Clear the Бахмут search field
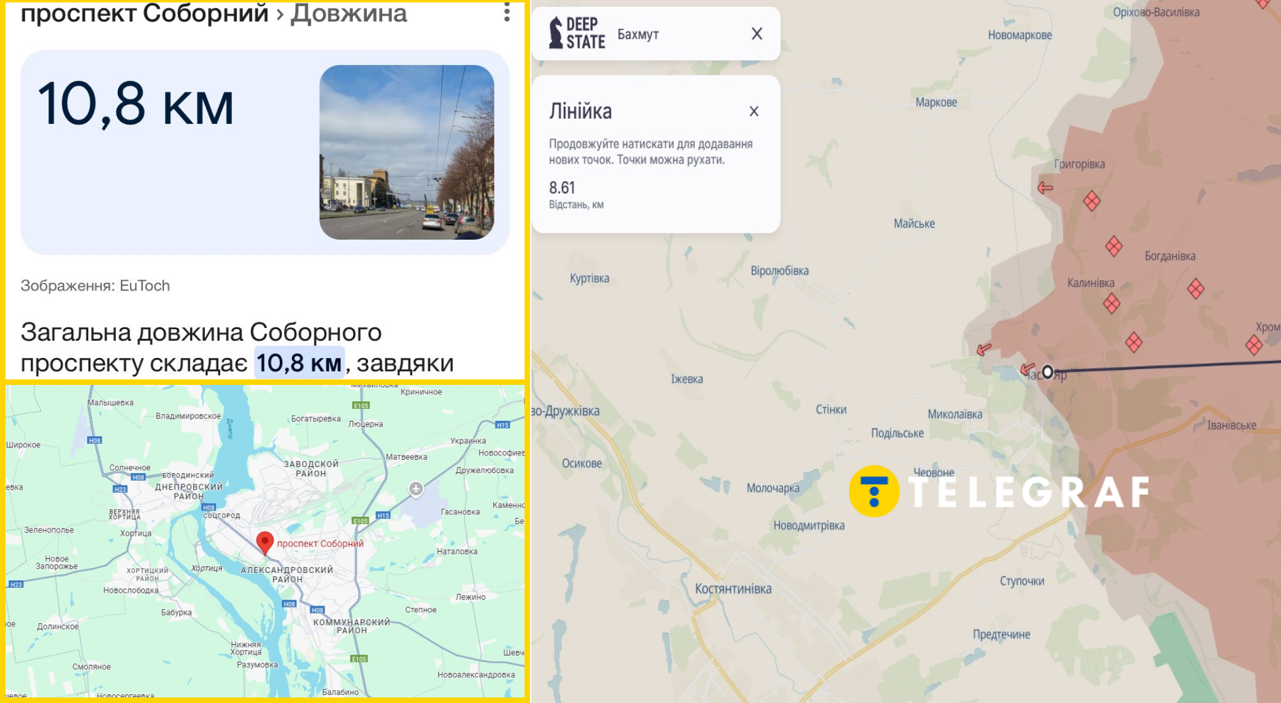The width and height of the screenshot is (1281, 703). coord(756,34)
